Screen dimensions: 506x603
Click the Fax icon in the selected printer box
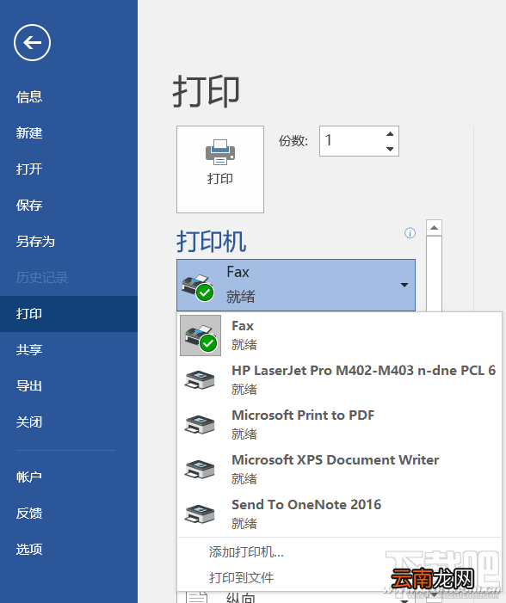[x=198, y=287]
